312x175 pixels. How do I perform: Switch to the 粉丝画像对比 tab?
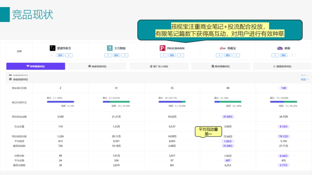tap(221, 66)
